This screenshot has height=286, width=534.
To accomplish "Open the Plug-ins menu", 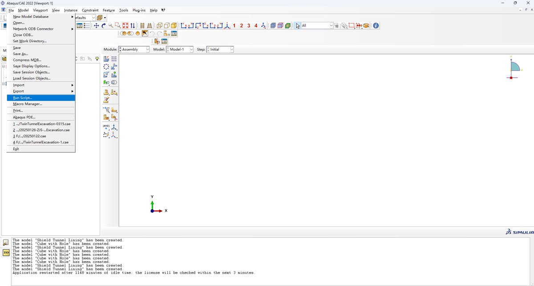I will pos(139,10).
